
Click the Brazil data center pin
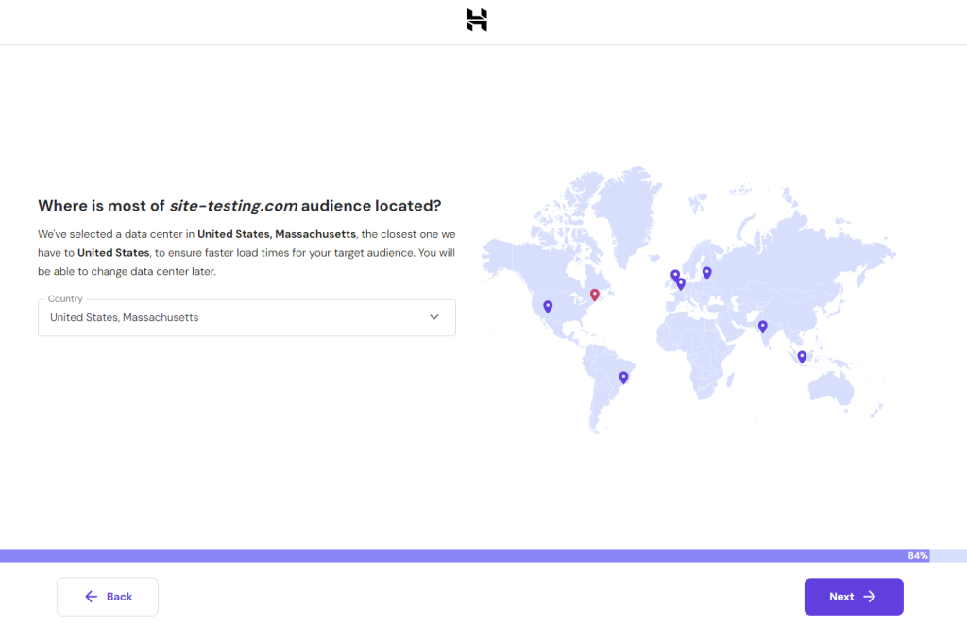[624, 375]
